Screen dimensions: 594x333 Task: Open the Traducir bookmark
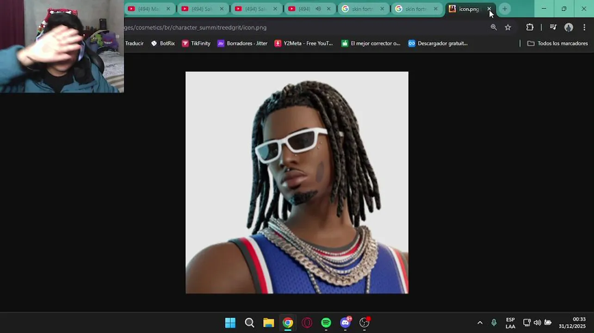[134, 43]
